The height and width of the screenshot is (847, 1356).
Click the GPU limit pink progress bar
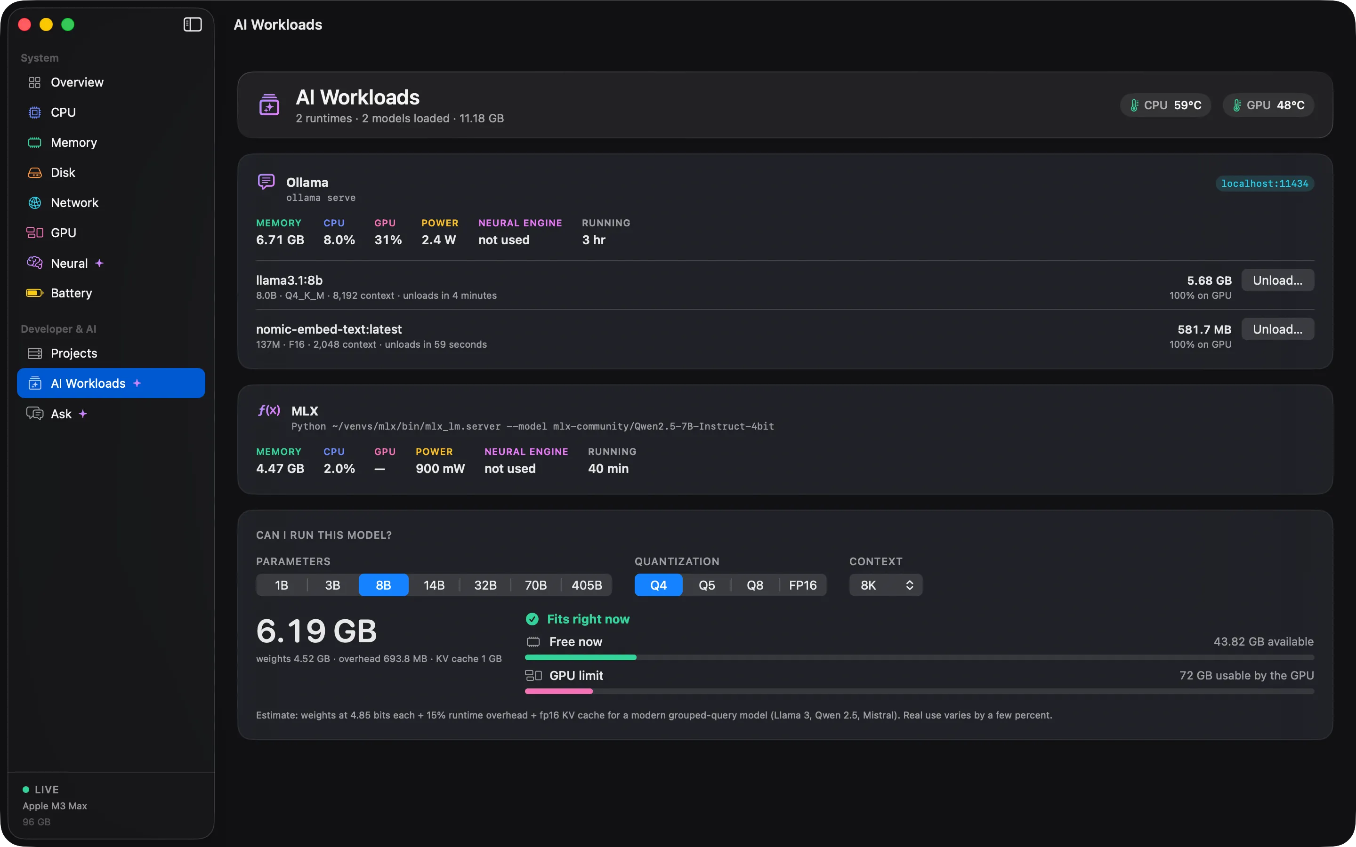click(559, 691)
